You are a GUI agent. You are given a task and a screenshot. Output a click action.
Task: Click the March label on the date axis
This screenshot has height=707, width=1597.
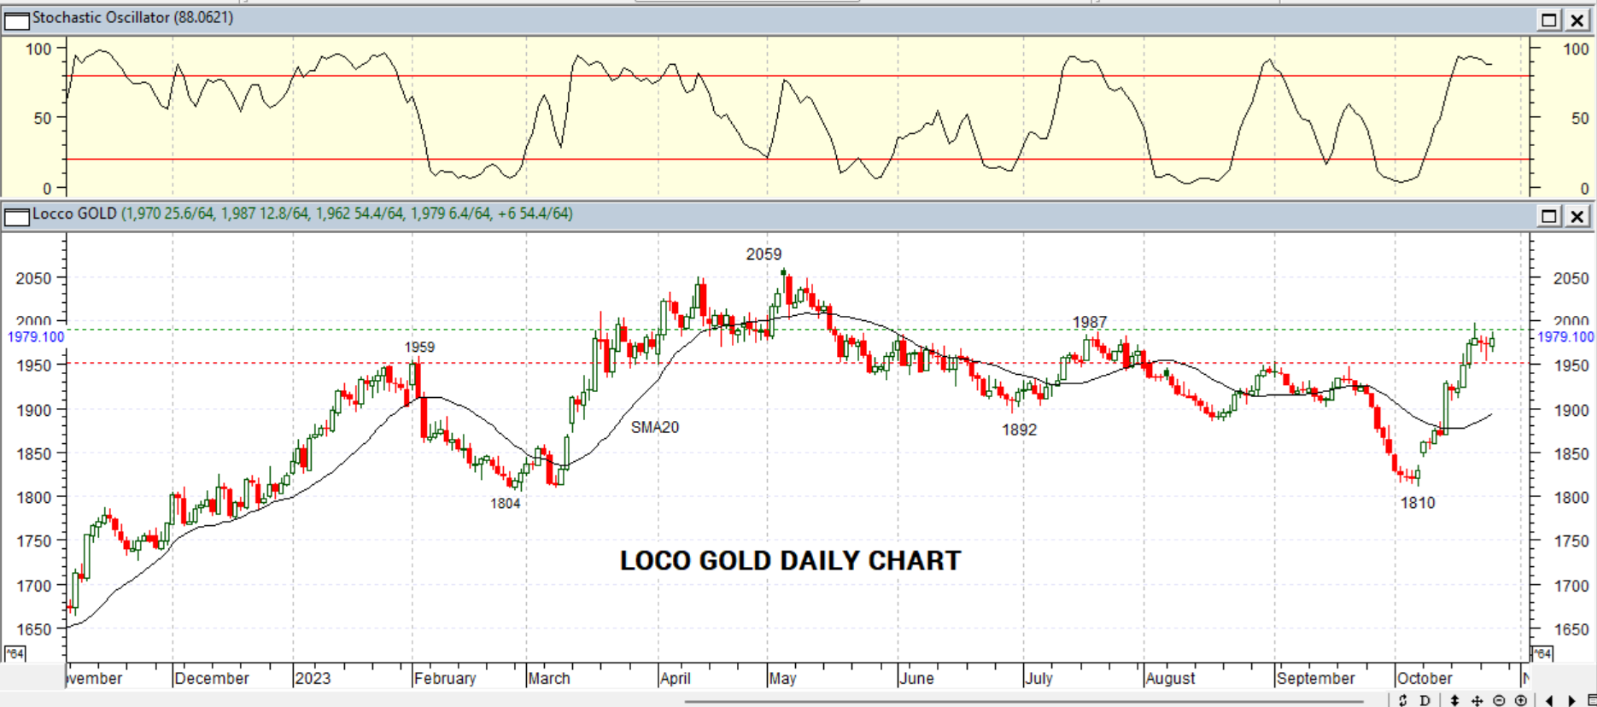point(549,678)
